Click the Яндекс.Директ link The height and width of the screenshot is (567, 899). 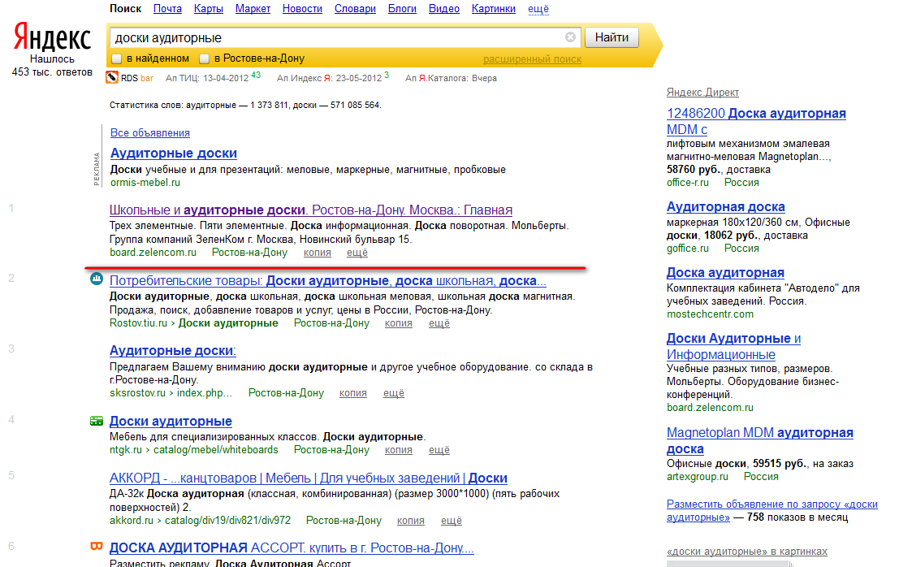[x=702, y=93]
